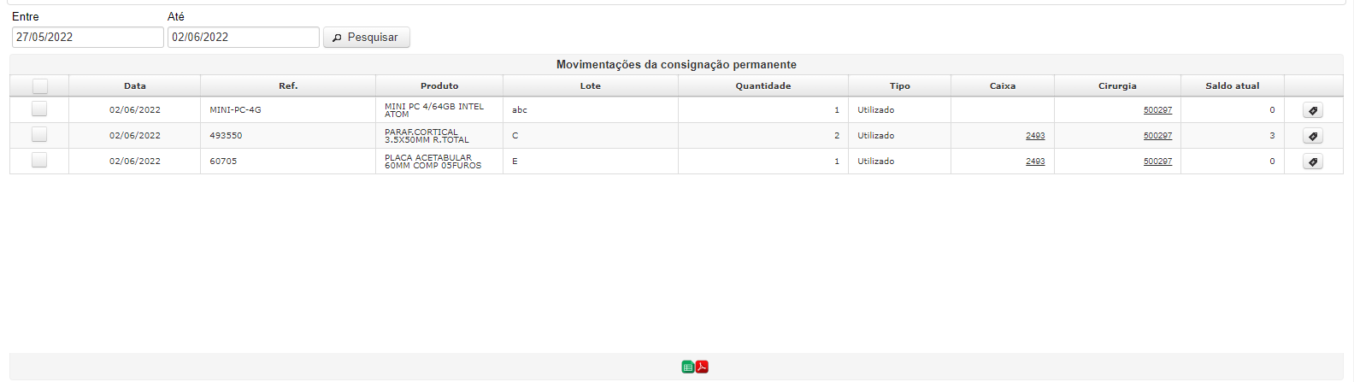Open Cirurgia 500297 link in 60705 row
Viewport: 1354px width, 382px height.
pos(1157,162)
